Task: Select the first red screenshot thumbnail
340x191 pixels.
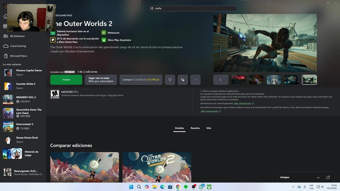Action: point(239,80)
